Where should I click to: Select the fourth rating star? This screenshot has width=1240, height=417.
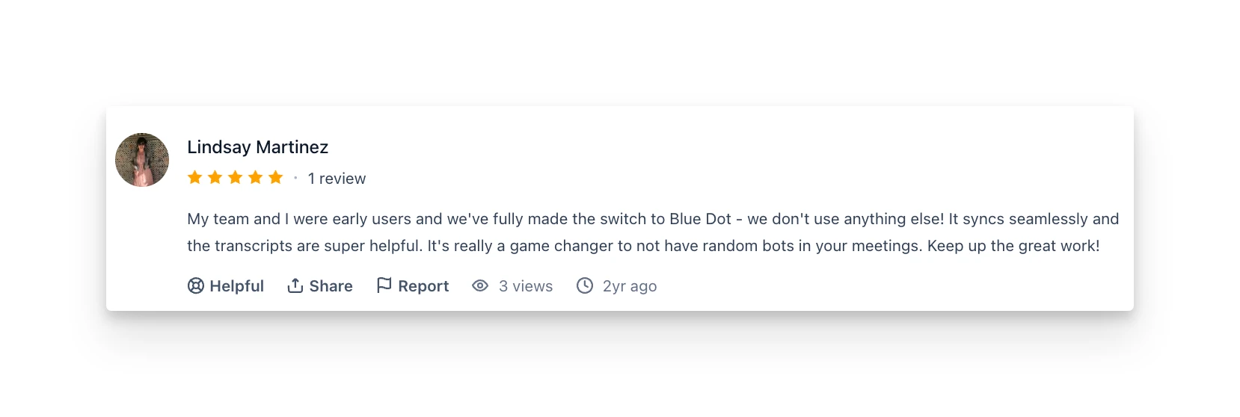point(256,178)
